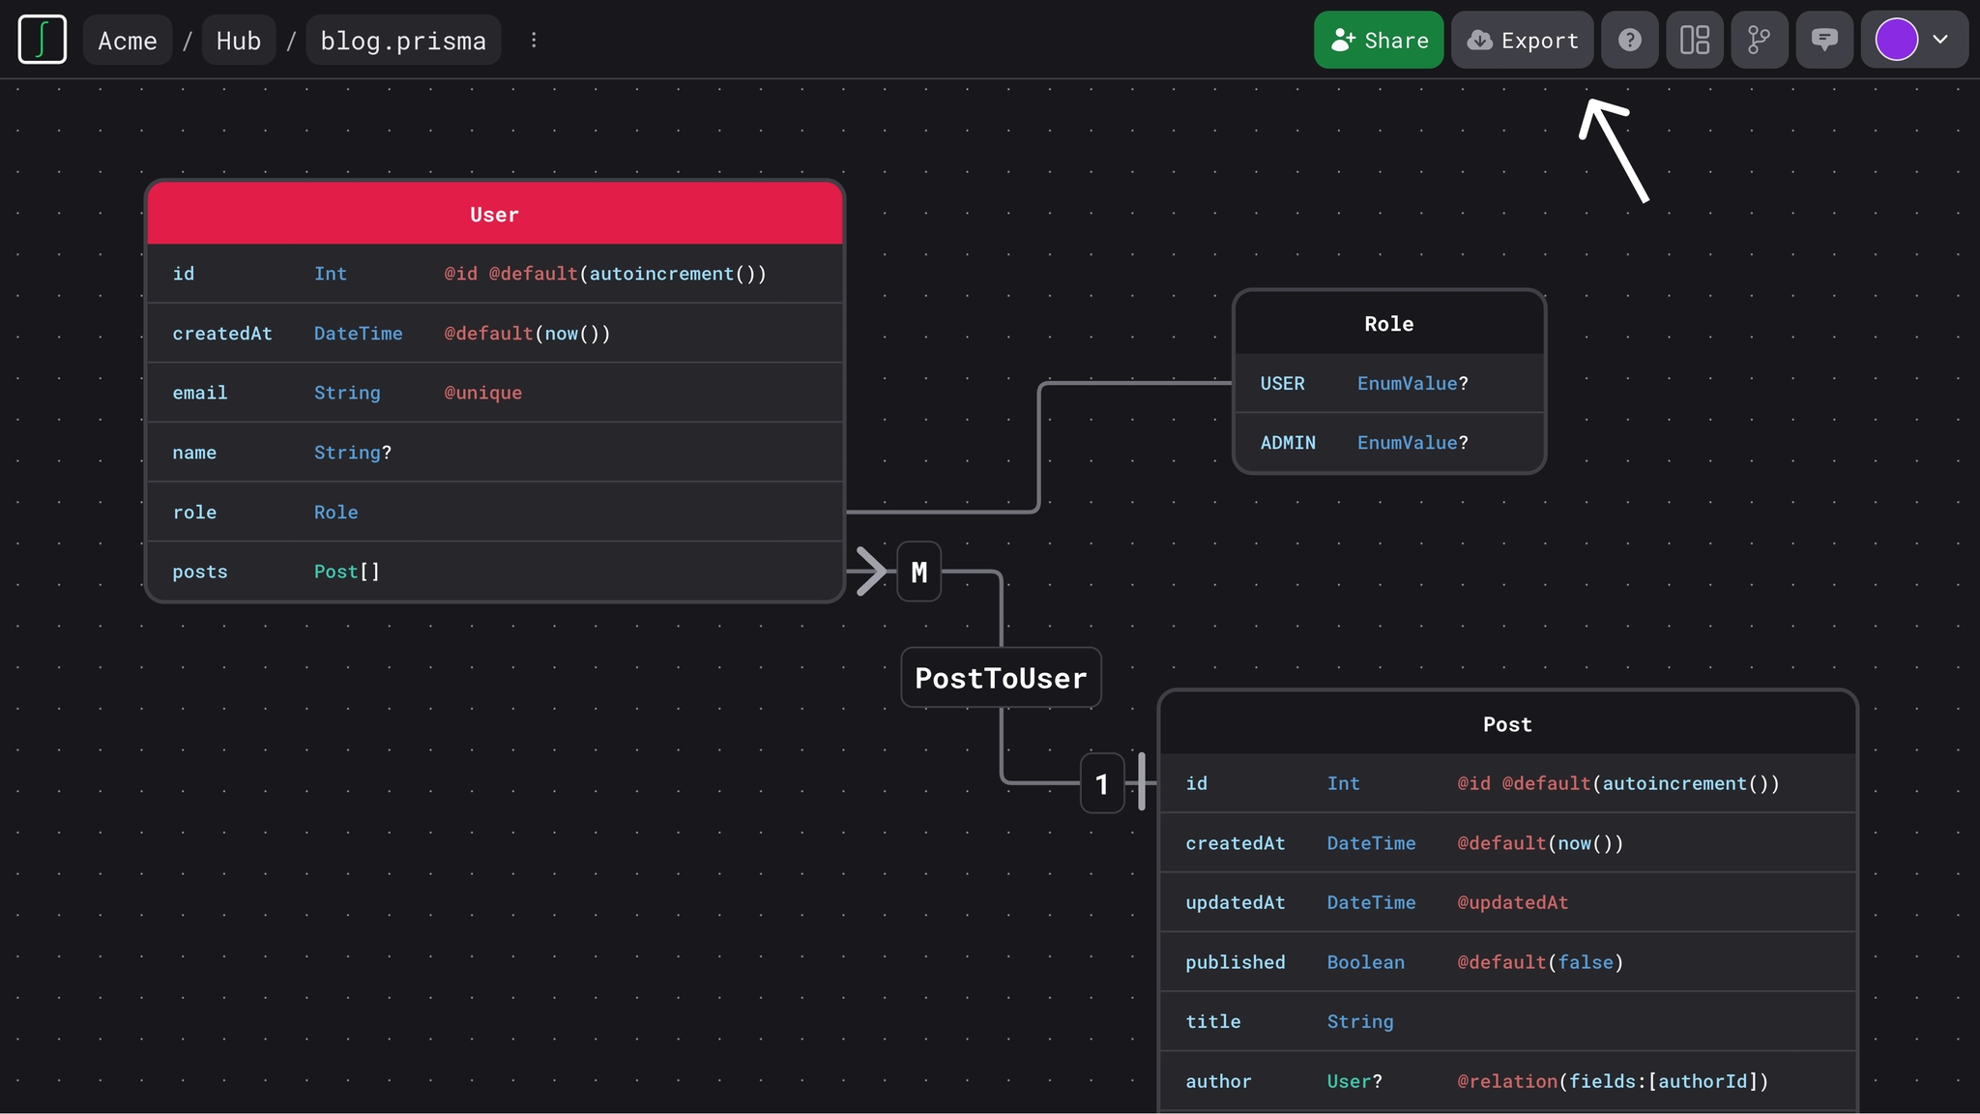
Task: Select Hub in the breadcrumb navigation
Action: [x=238, y=40]
